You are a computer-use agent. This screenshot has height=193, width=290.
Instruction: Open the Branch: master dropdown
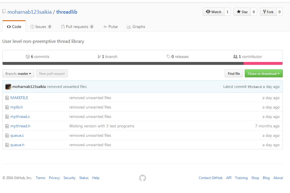point(18,73)
